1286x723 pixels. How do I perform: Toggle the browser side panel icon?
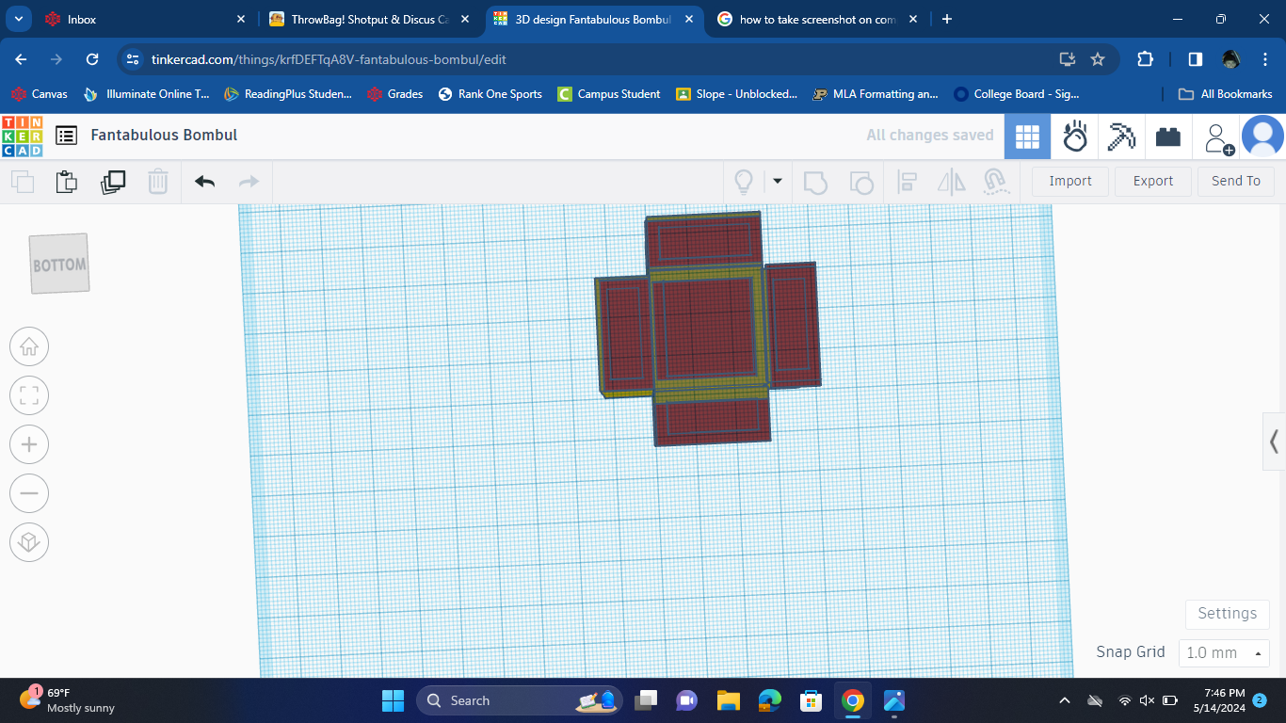click(x=1195, y=58)
